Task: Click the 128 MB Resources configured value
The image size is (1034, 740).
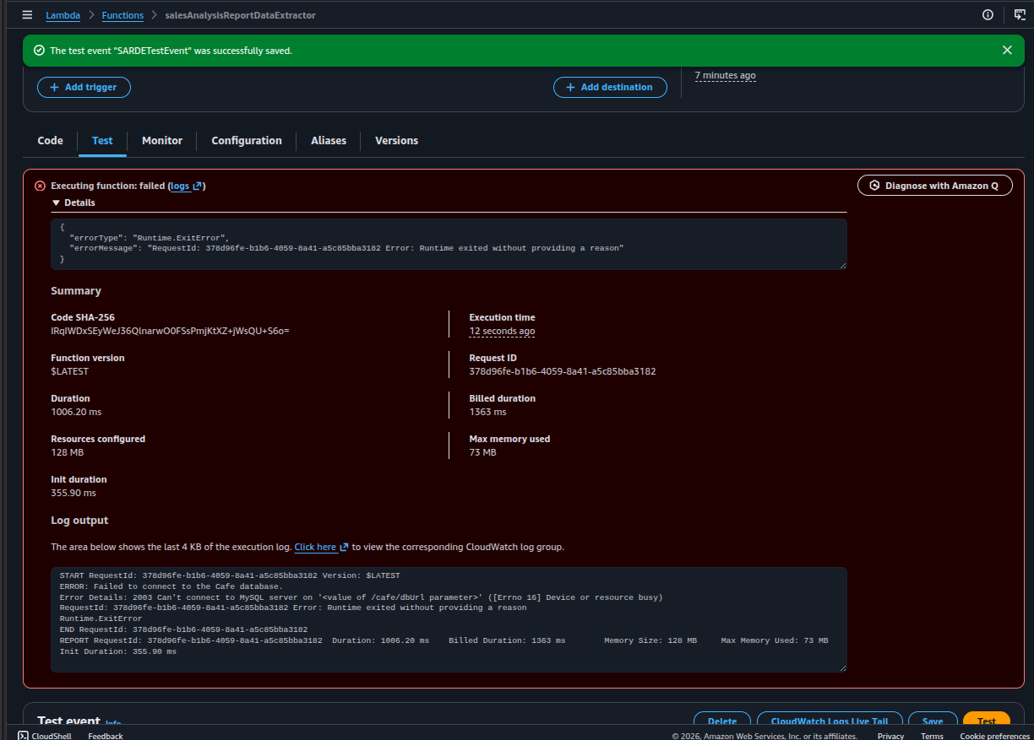Action: tap(68, 452)
